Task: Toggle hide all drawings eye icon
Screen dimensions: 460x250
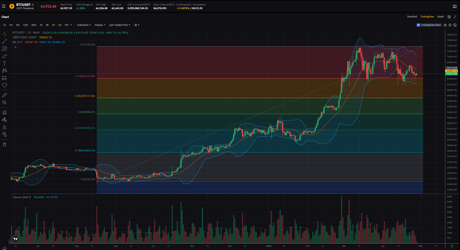Action: coord(4,134)
